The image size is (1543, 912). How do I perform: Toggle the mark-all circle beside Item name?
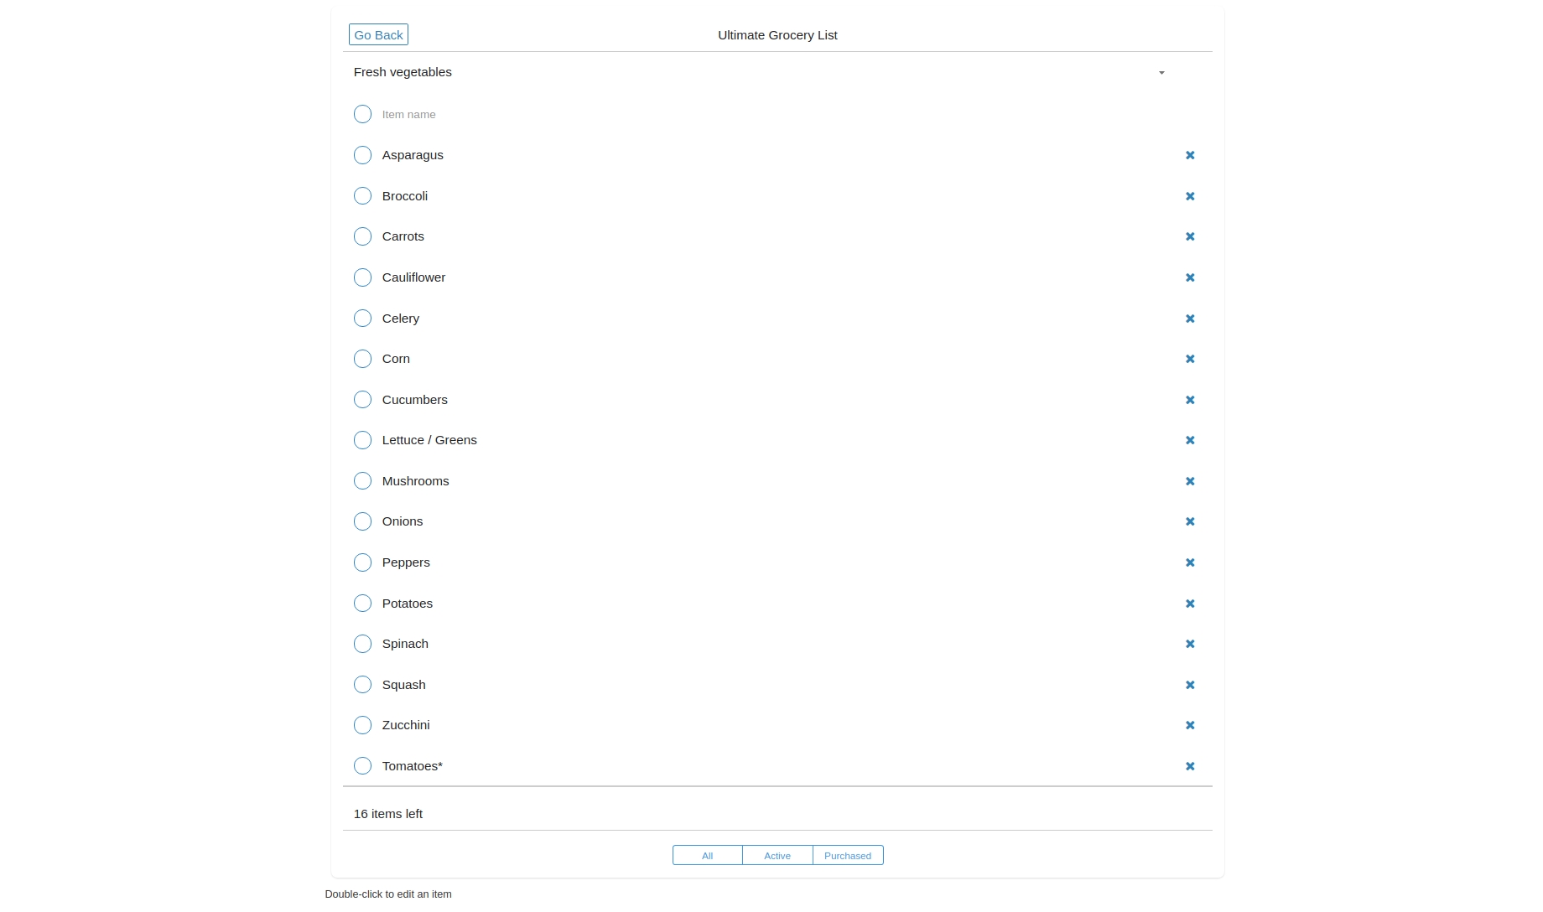coord(362,114)
